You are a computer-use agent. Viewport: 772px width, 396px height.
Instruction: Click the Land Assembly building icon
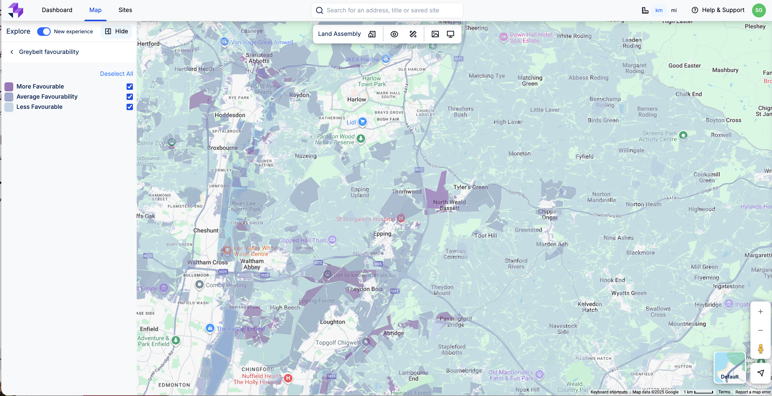[x=372, y=34]
